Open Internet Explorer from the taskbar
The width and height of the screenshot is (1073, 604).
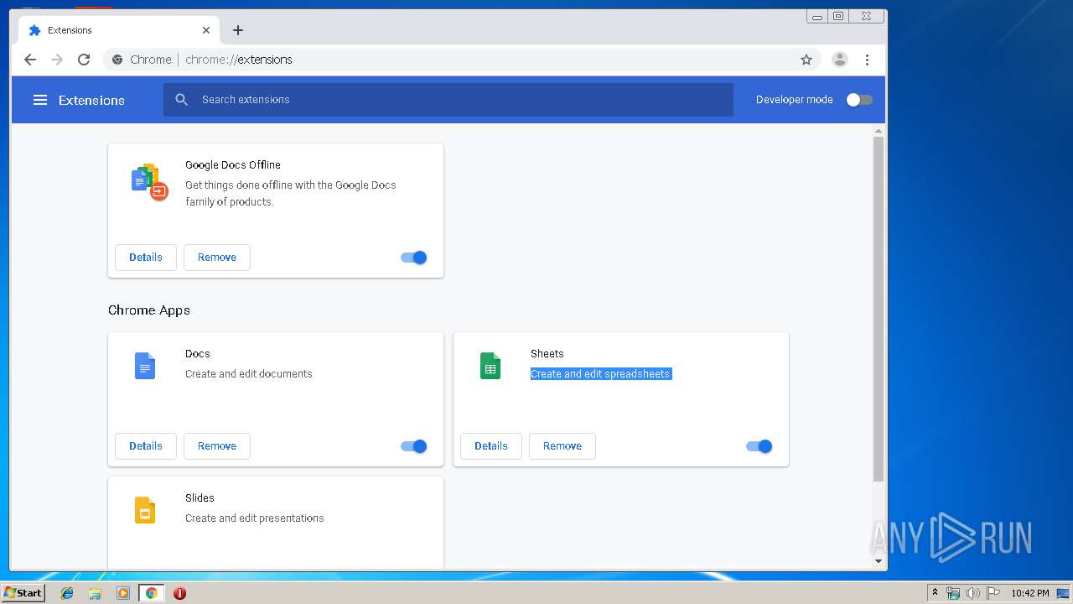pos(67,593)
